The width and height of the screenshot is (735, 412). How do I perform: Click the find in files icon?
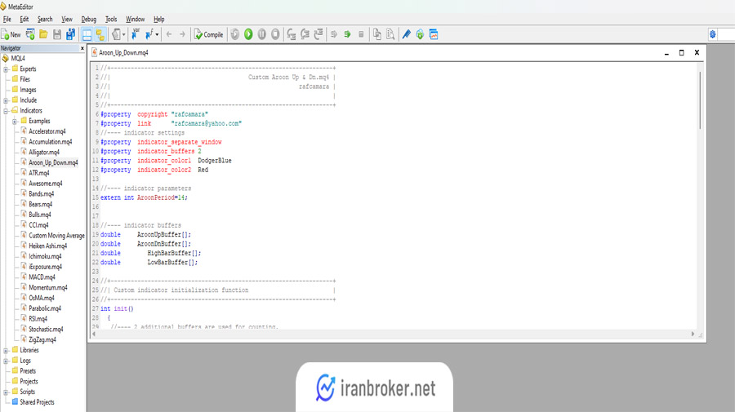[x=390, y=34]
